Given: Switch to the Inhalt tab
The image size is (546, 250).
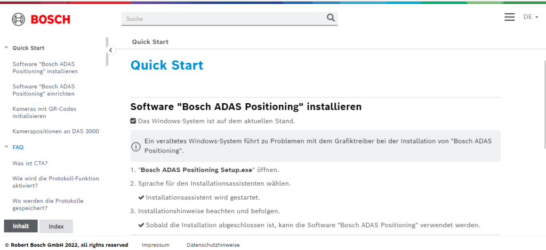Looking at the screenshot, I should [21, 226].
